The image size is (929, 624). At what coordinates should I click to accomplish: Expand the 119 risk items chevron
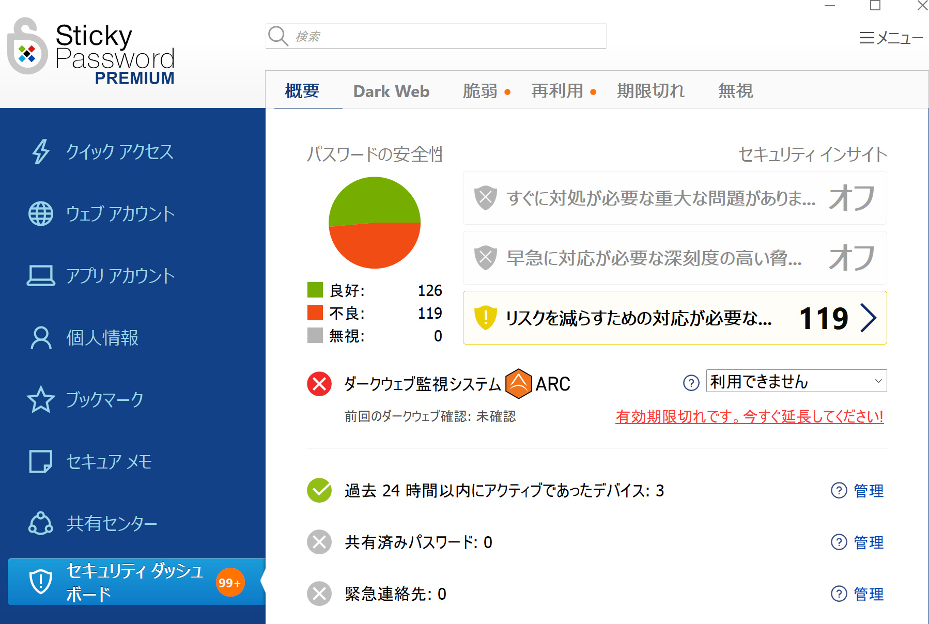869,318
